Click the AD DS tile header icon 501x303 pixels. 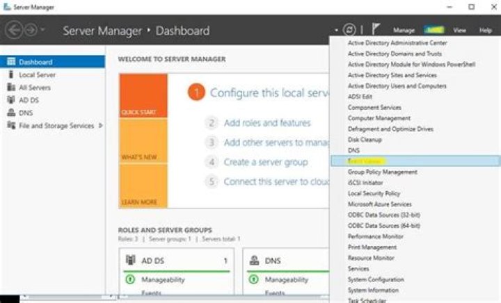tap(130, 260)
